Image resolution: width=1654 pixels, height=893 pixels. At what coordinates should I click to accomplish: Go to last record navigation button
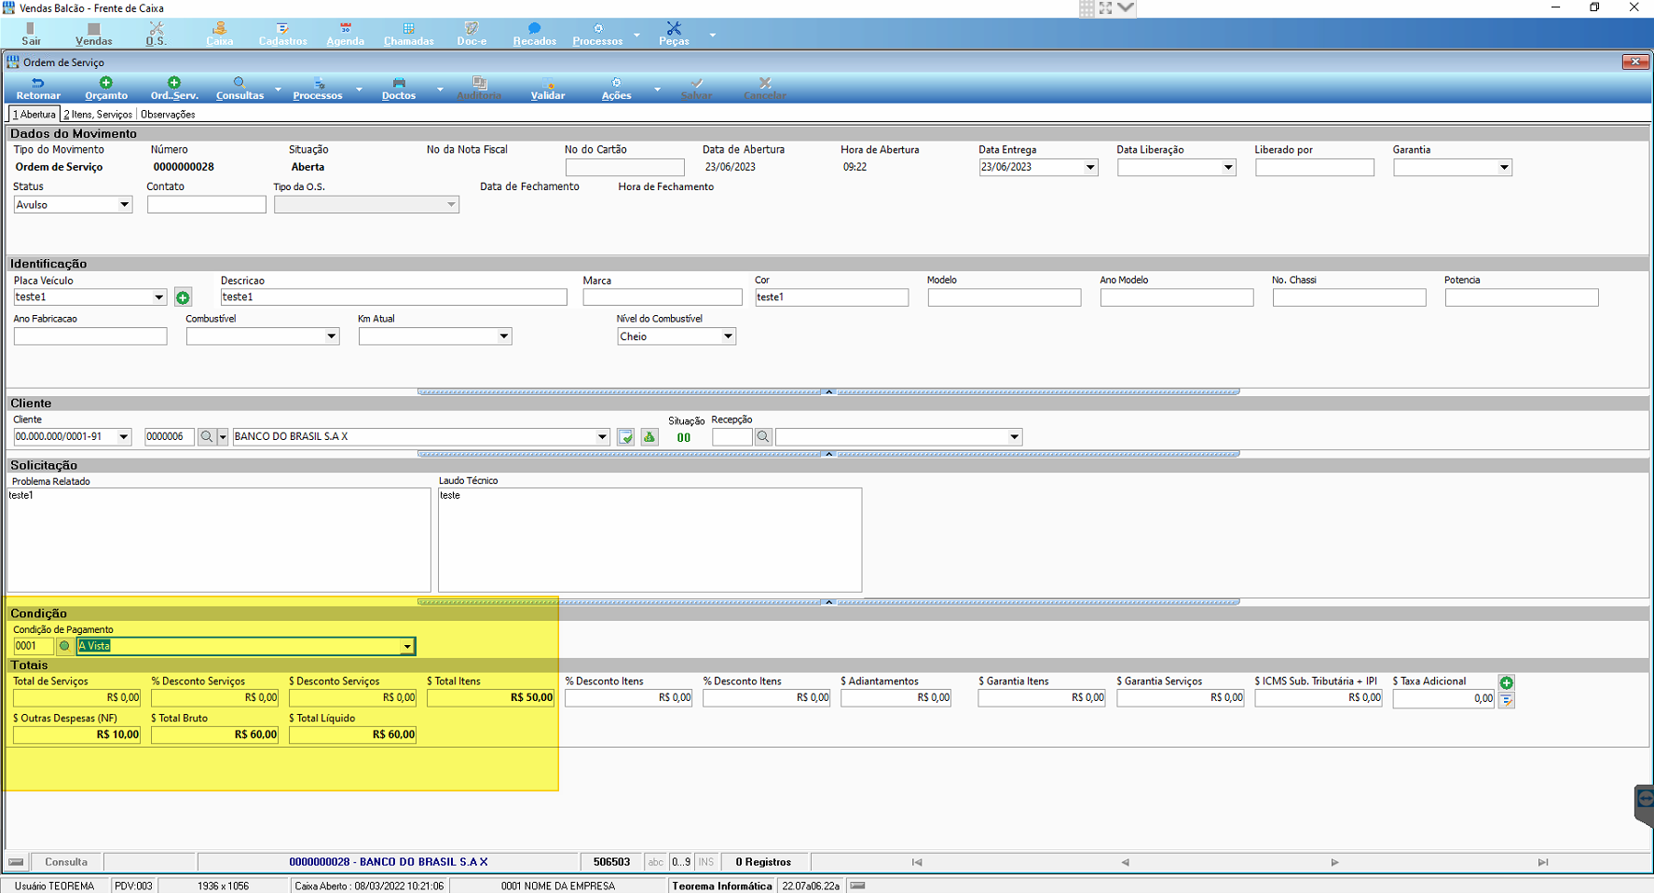[1543, 862]
